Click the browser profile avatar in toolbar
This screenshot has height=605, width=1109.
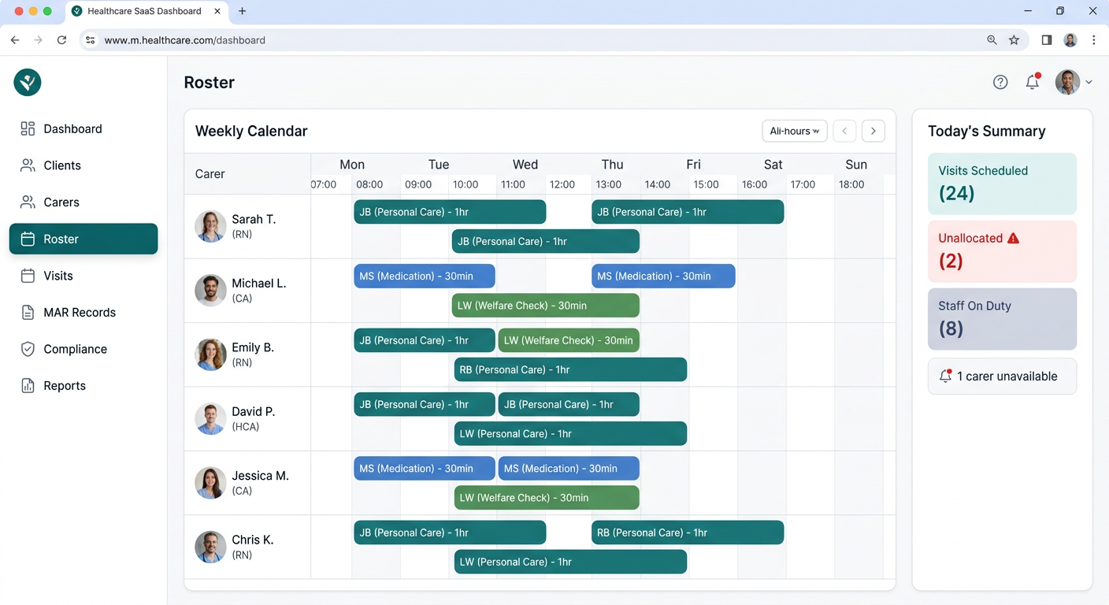(1070, 40)
